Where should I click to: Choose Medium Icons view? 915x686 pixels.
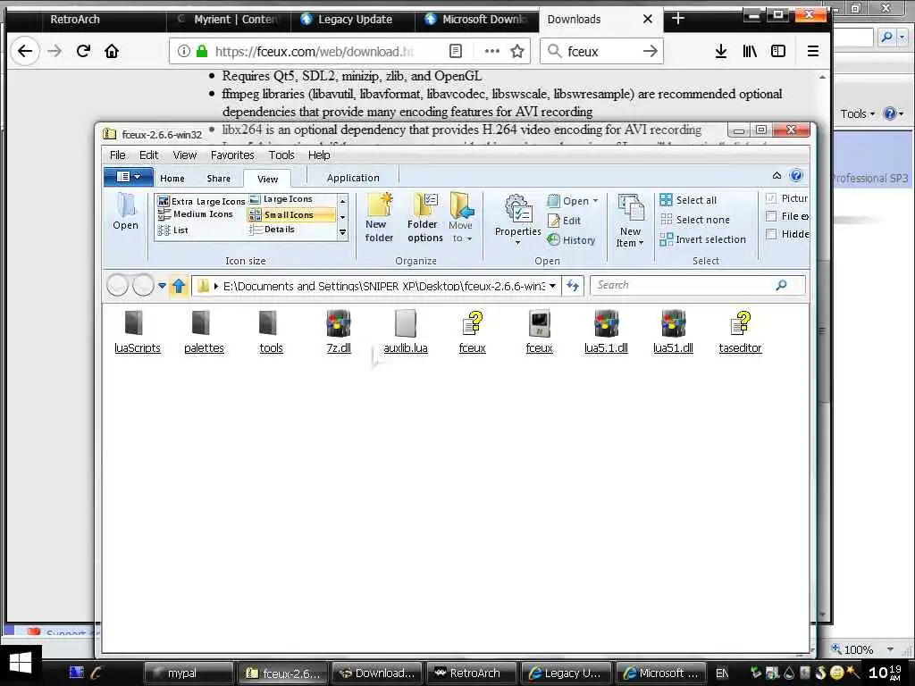coord(196,214)
